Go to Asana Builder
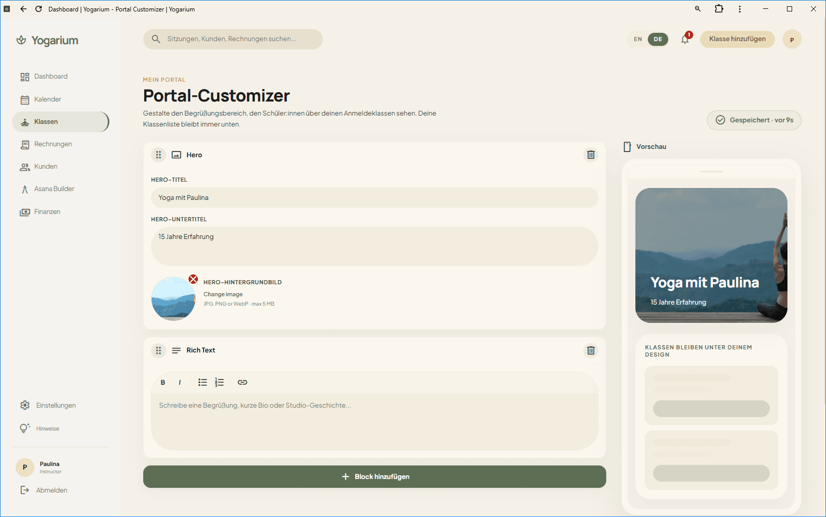The width and height of the screenshot is (826, 517). (x=54, y=189)
